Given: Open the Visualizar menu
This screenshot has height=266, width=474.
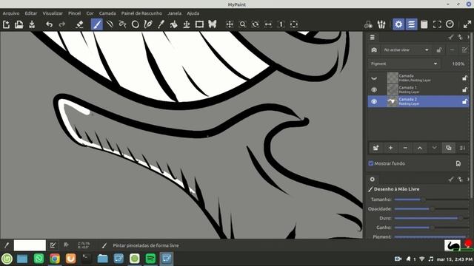Looking at the screenshot, I should click(x=53, y=13).
